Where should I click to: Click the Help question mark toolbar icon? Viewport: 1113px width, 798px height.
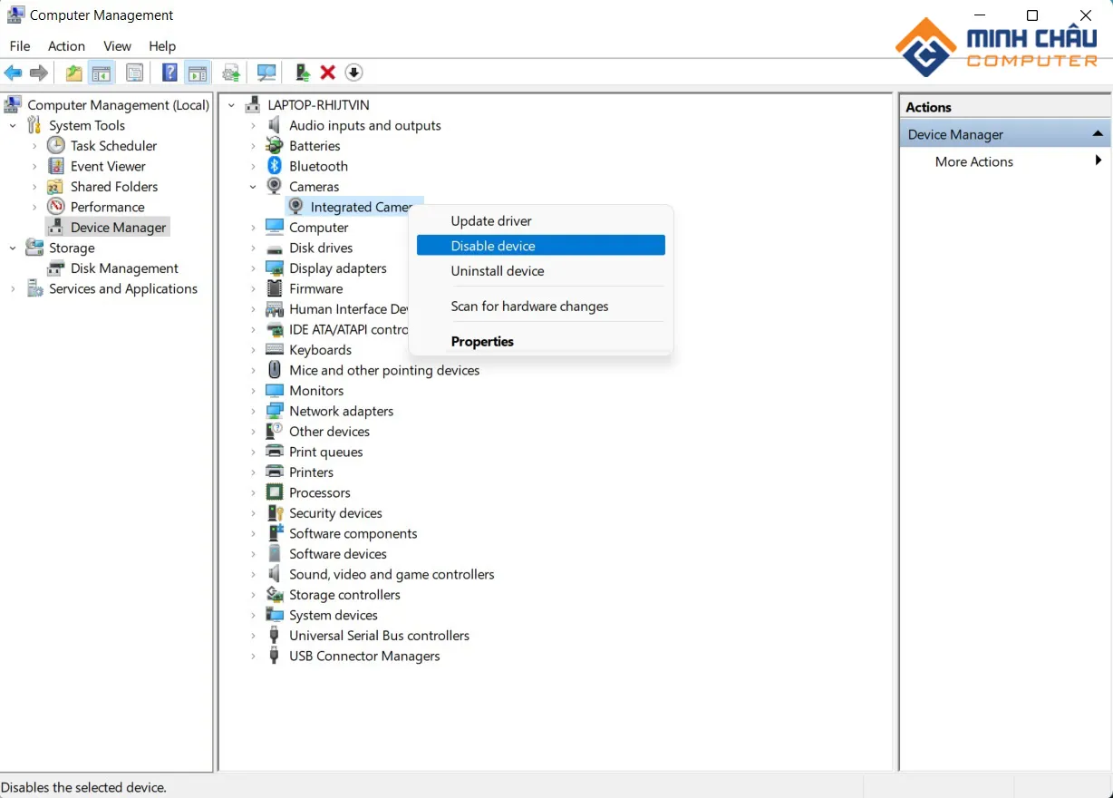(x=169, y=73)
